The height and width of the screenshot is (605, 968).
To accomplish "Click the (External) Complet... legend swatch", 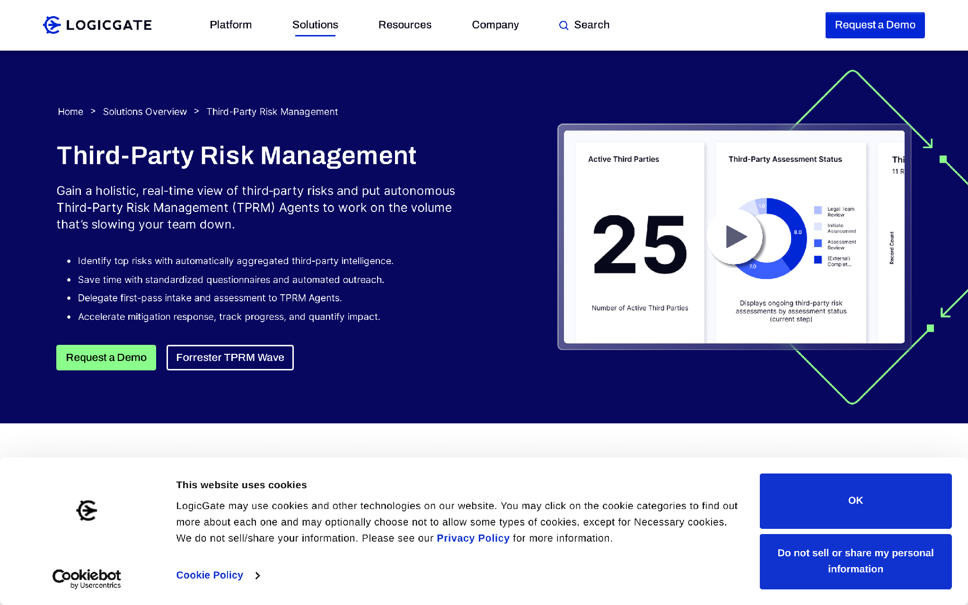I will 818,260.
